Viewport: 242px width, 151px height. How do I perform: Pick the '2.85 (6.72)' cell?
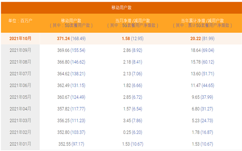(x=133, y=97)
